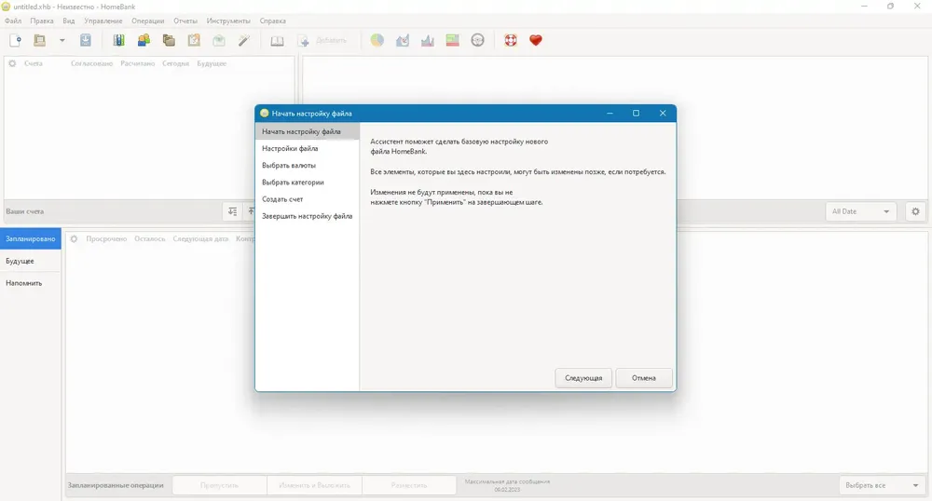Open the Справка menu

(273, 20)
